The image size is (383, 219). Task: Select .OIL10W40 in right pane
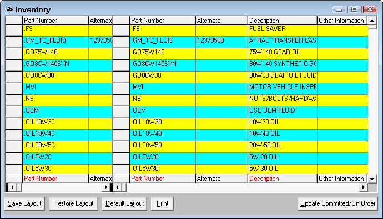pos(163,135)
